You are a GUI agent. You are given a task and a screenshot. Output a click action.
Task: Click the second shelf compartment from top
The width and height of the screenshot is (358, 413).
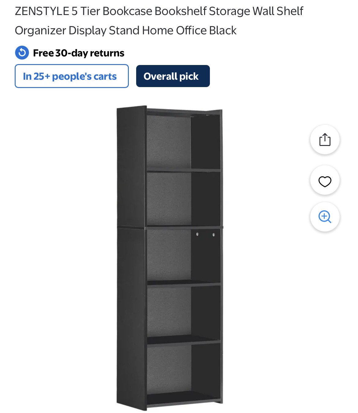coord(183,199)
